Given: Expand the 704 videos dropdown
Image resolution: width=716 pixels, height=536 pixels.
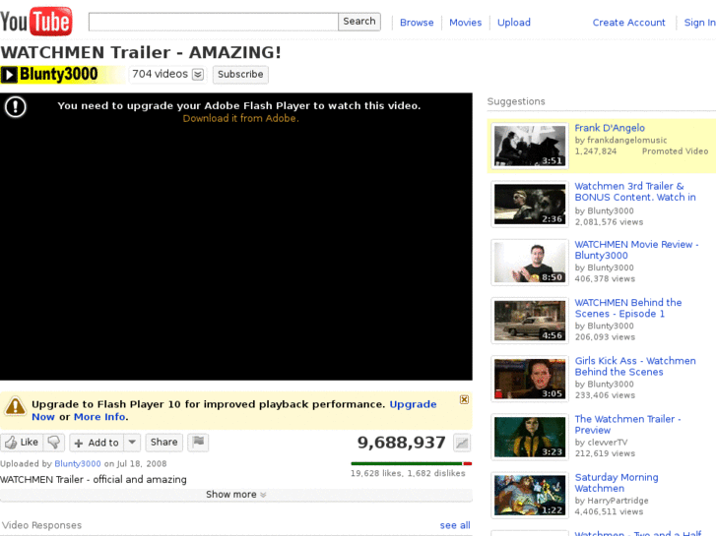Looking at the screenshot, I should [x=198, y=75].
